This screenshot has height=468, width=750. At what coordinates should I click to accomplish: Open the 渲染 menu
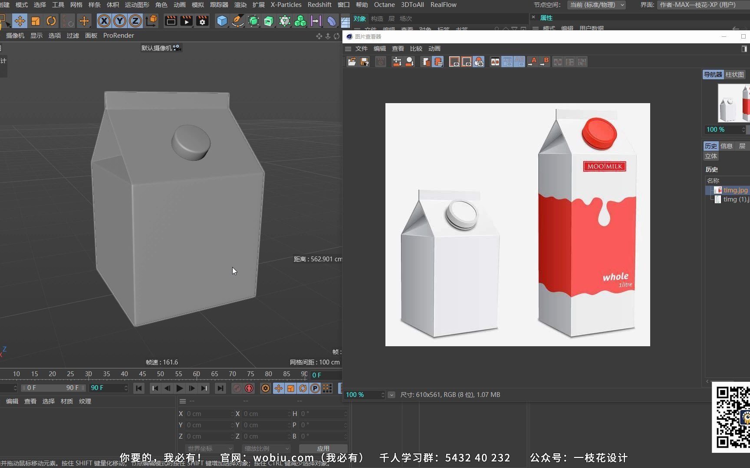(240, 5)
